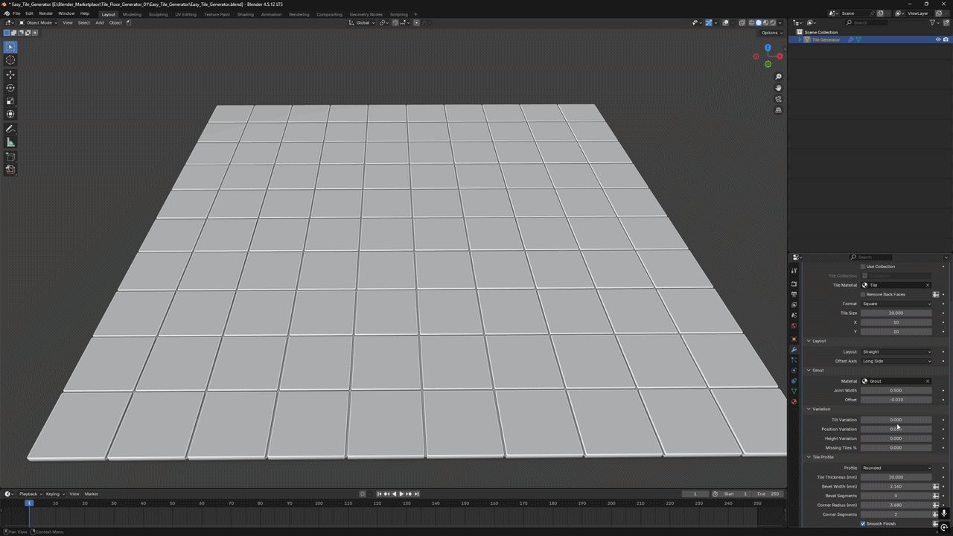Open the Tool properties tab
This screenshot has height=536, width=953.
pyautogui.click(x=794, y=270)
